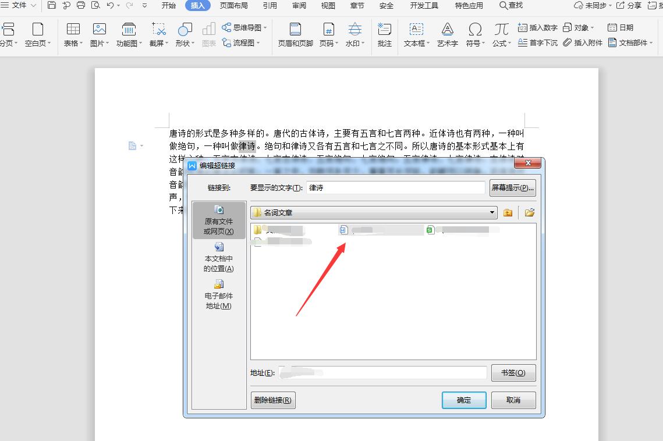Viewport: 663px width, 441px height.
Task: Click the Save icon in quick toolbar
Action: tap(52, 5)
